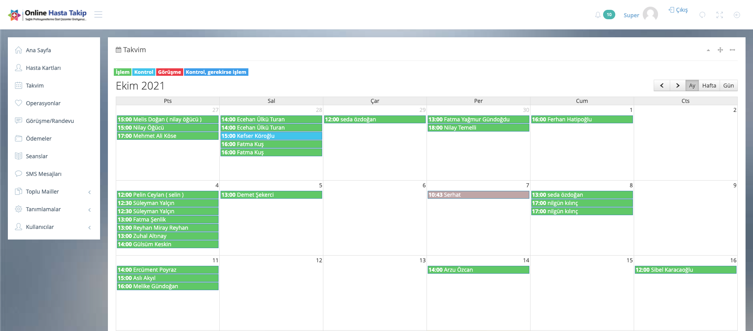
Task: Click the Ana Sayfa home icon
Action: [18, 50]
